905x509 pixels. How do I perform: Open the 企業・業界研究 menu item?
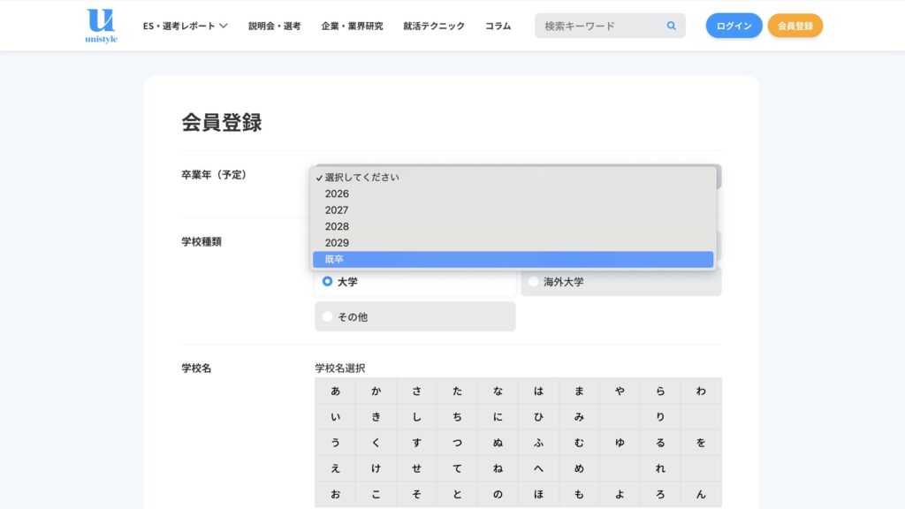[x=352, y=27]
